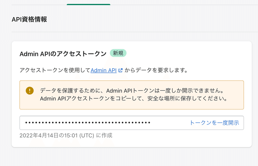Screen dimensions: 258x166
Task: Select the green underlined active tab
Action: pos(88,4)
